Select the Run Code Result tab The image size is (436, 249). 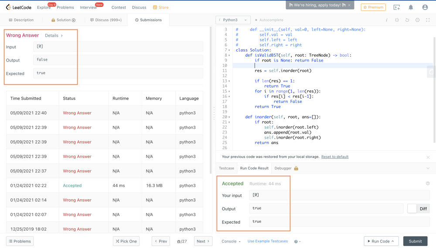pos(254,168)
